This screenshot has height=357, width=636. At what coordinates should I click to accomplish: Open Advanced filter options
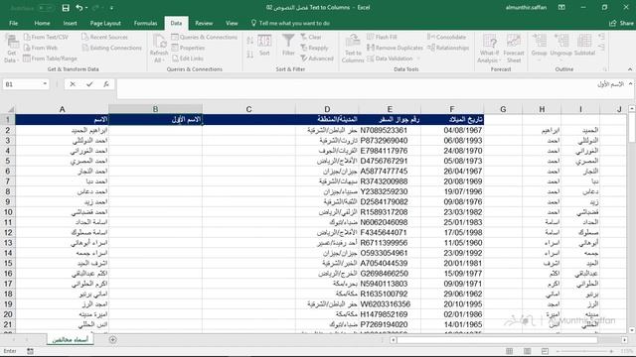coord(317,59)
